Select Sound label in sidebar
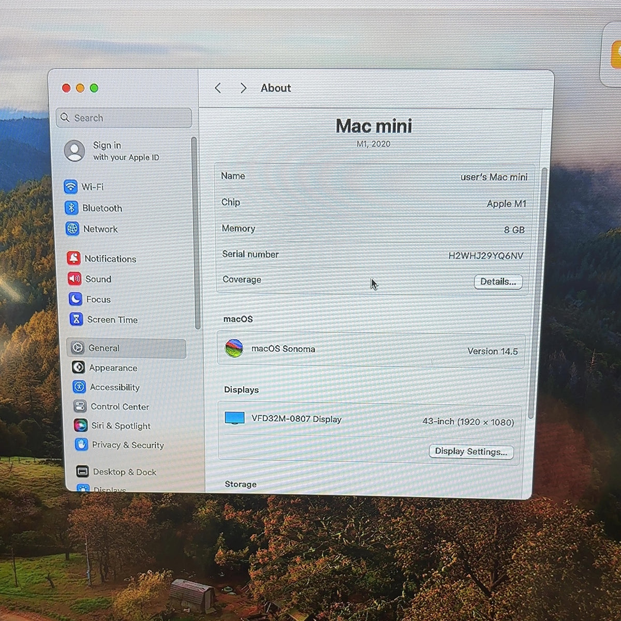 (x=98, y=279)
